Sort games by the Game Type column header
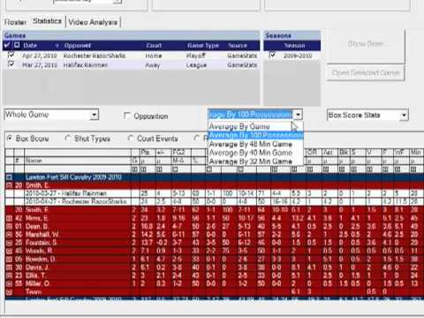This screenshot has height=318, width=424. [x=203, y=46]
